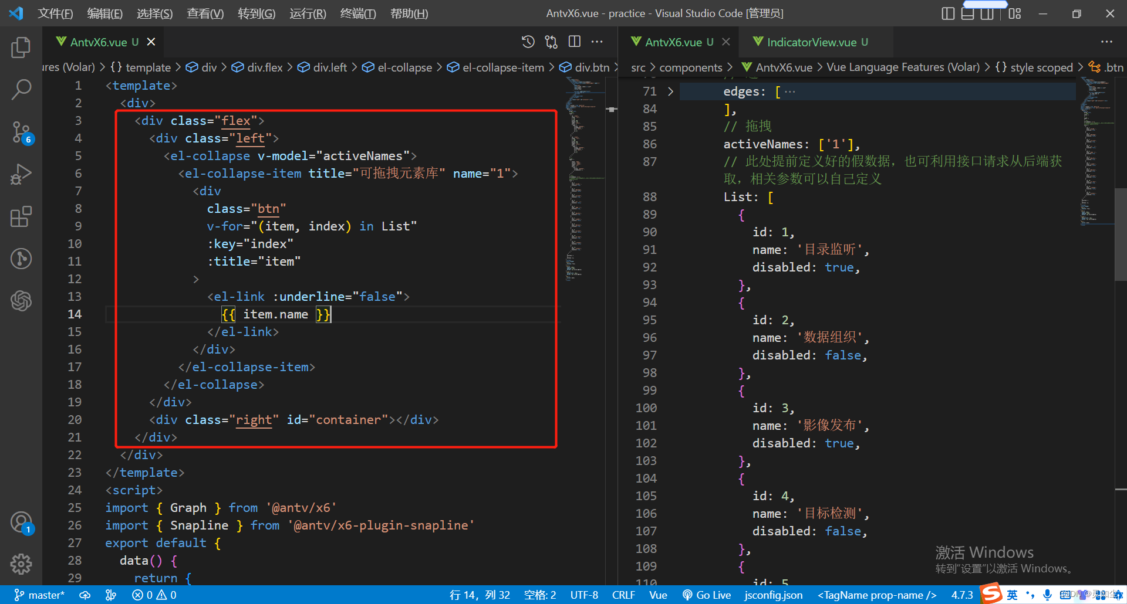Toggle the secondary side bar layout
Image resolution: width=1127 pixels, height=604 pixels.
(x=987, y=13)
